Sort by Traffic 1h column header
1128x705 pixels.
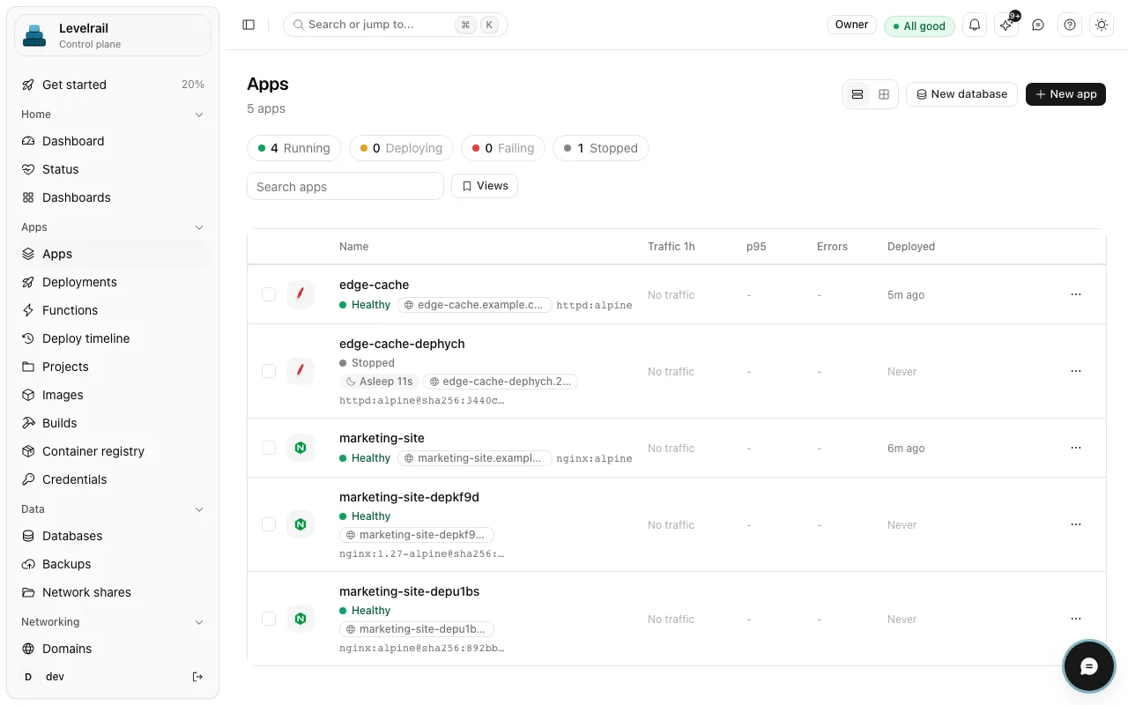672,247
